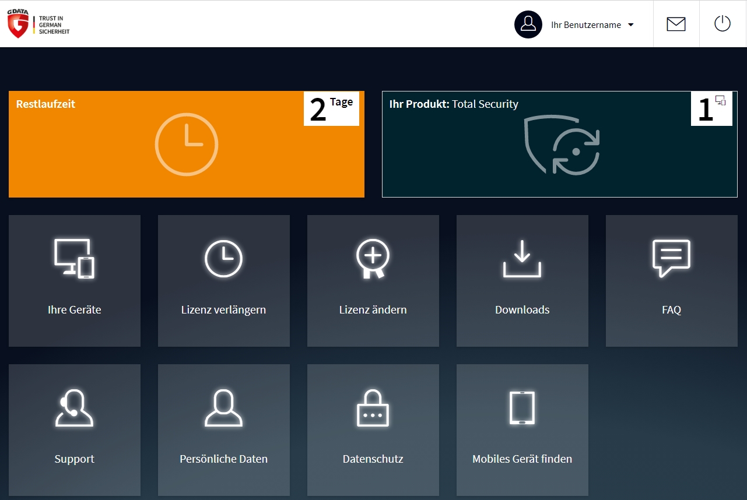747x500 pixels.
Task: Open the Downloads arrow icon
Action: pyautogui.click(x=522, y=258)
